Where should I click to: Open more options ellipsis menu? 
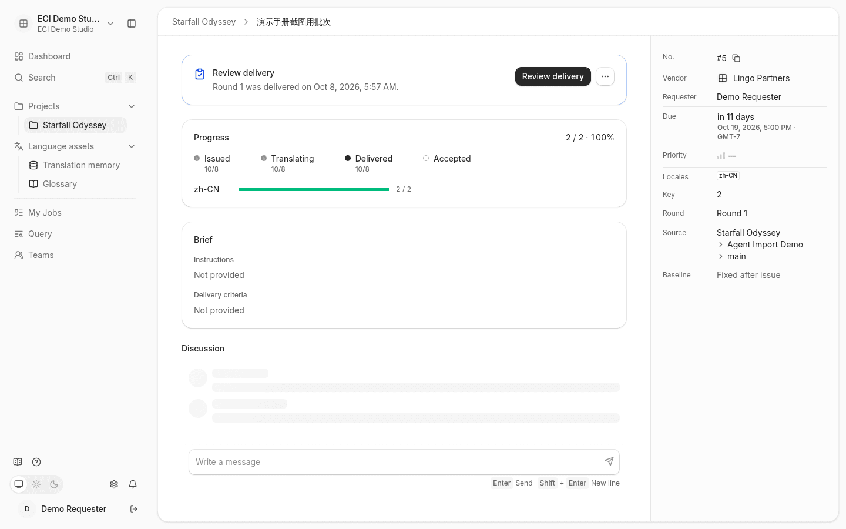point(605,76)
